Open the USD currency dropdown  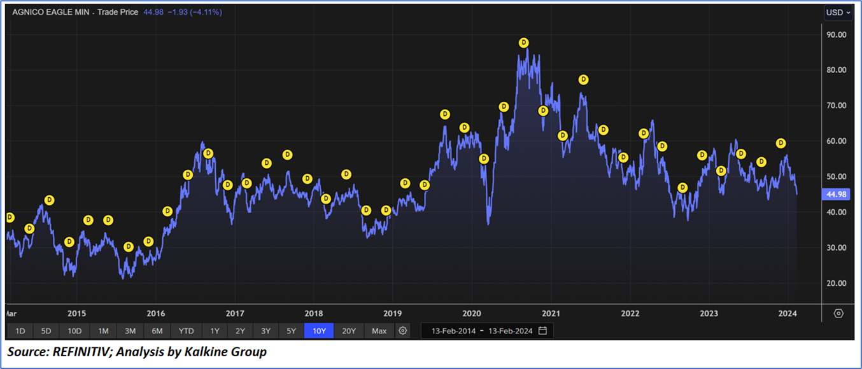(838, 13)
